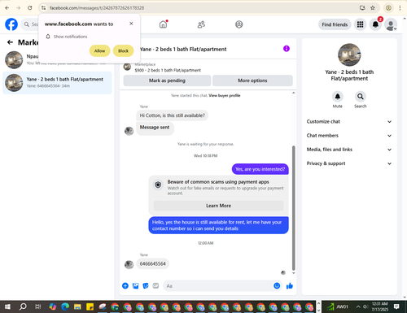Open Chrome profile avatar
This screenshot has width=407, height=313.
pos(388,8)
